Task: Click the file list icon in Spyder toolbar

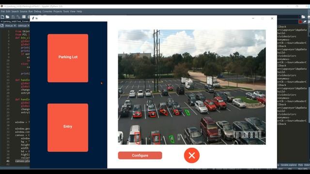Action: [24, 17]
